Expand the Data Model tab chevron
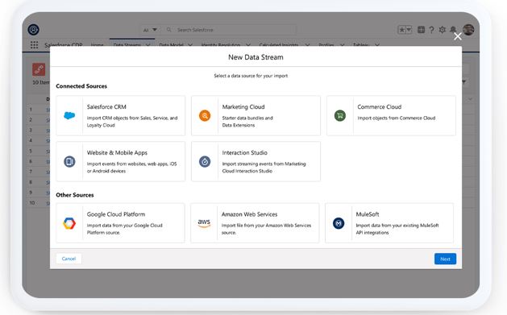The width and height of the screenshot is (507, 315). point(189,44)
